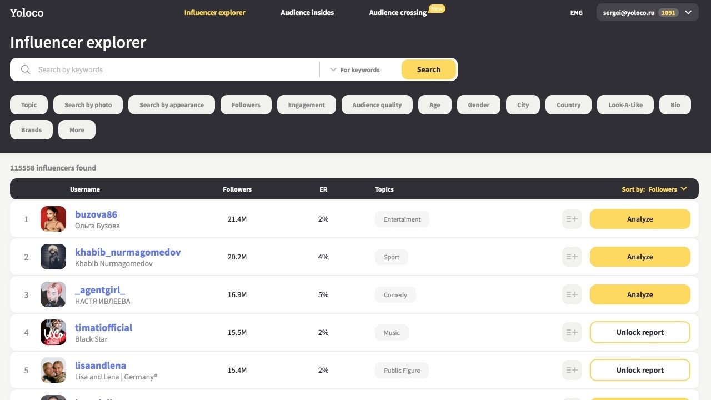Open the For keywords search mode dropdown
This screenshot has width=711, height=400.
point(355,69)
